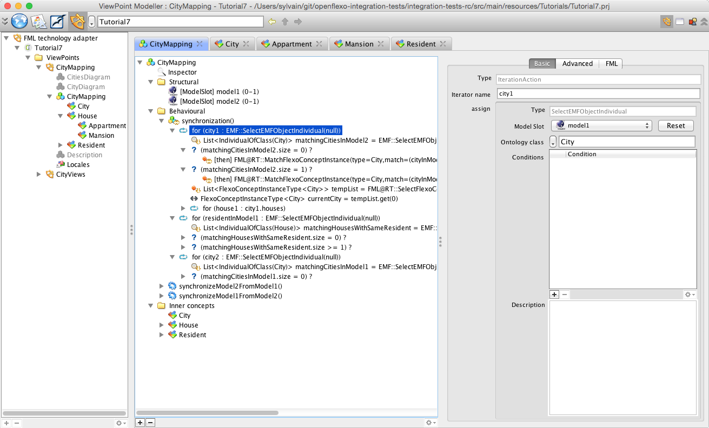This screenshot has width=709, height=428.
Task: Collapse the FML technology adapter node
Action: [x=6, y=38]
